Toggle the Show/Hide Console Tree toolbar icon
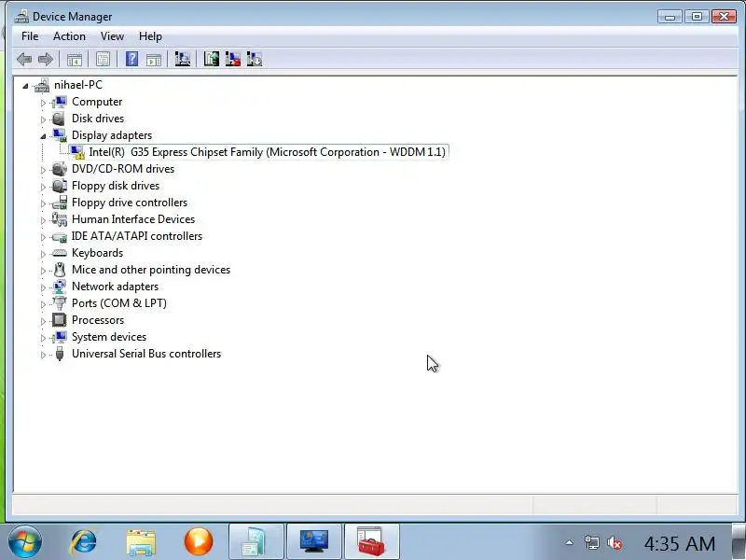Screen dimensions: 746x560 point(75,60)
